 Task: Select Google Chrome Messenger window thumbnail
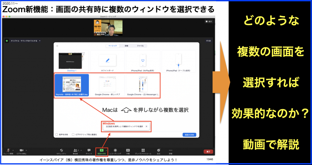coord(143,85)
